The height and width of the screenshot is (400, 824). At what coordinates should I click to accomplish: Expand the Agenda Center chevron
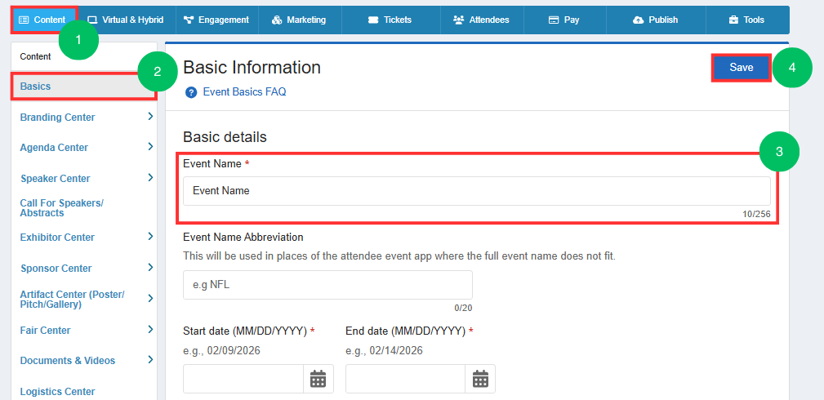[x=150, y=147]
